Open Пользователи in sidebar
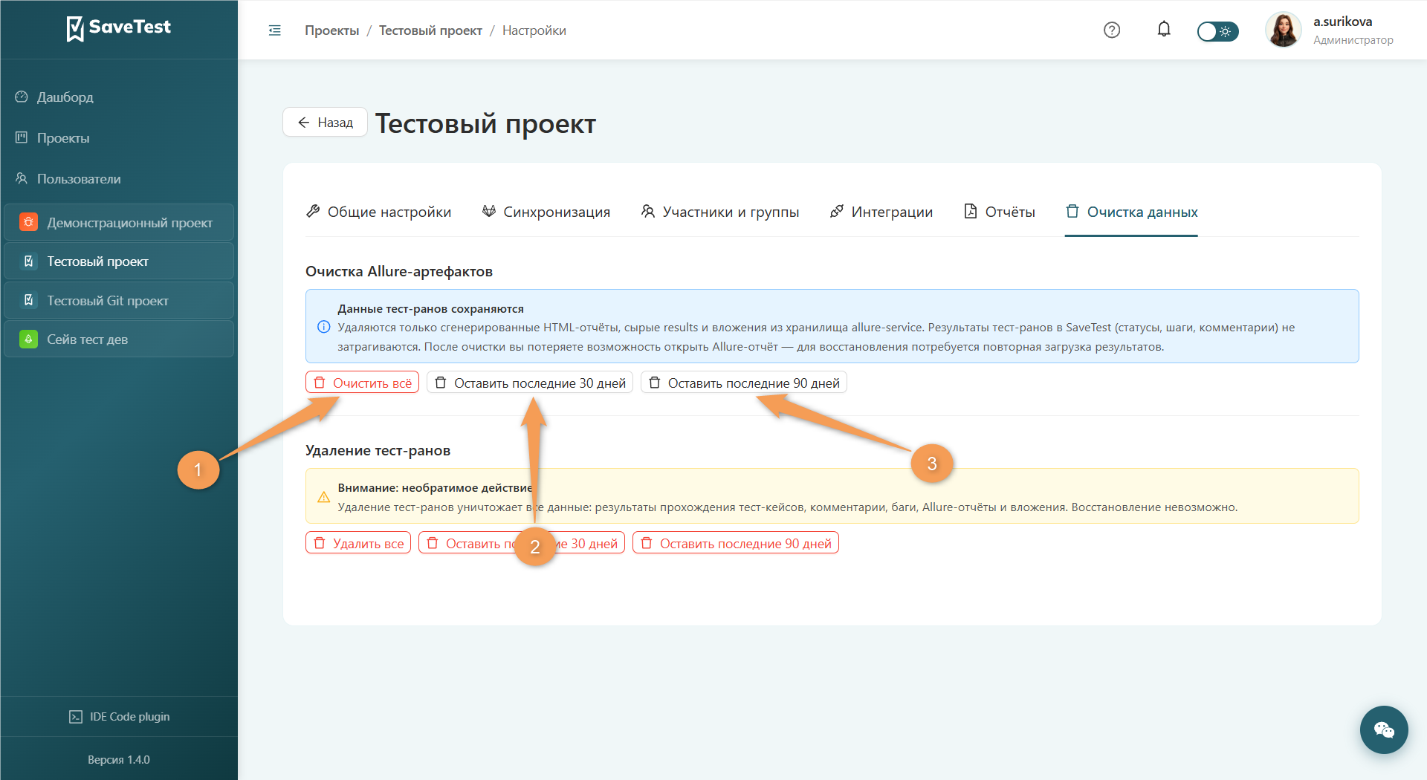 78,179
